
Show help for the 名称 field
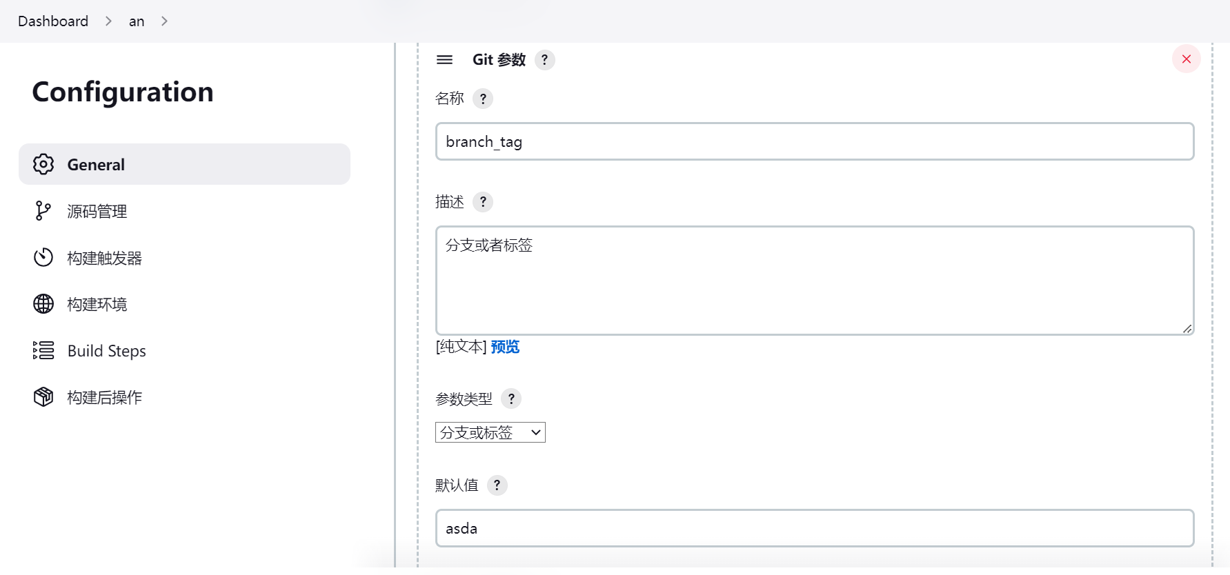point(483,99)
